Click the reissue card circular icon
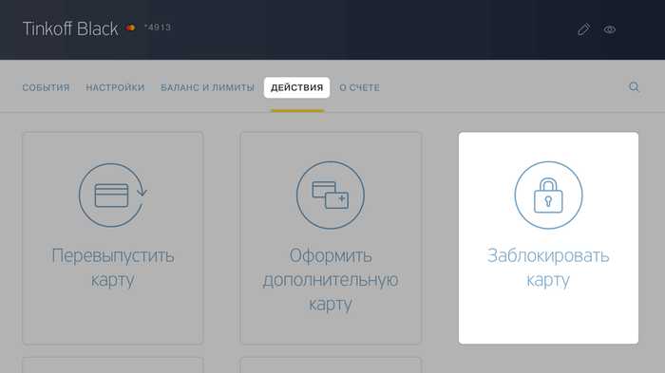Viewport: 665px width, 373px height. click(x=113, y=195)
